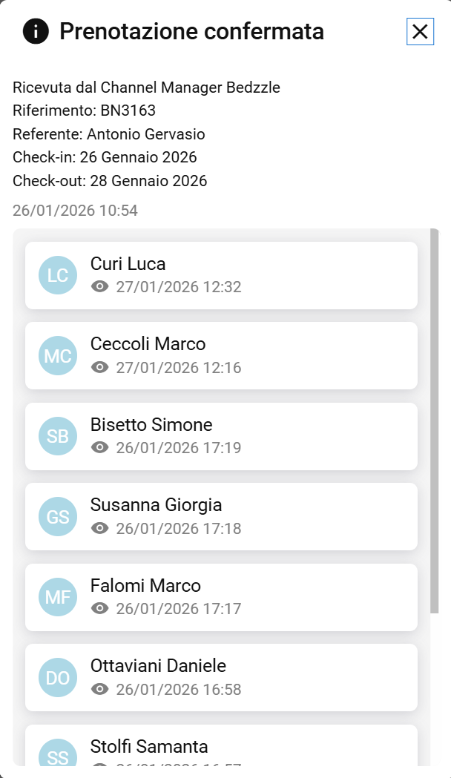Image resolution: width=451 pixels, height=778 pixels.
Task: Close the Prenotazione confermata dialog
Action: pyautogui.click(x=420, y=31)
